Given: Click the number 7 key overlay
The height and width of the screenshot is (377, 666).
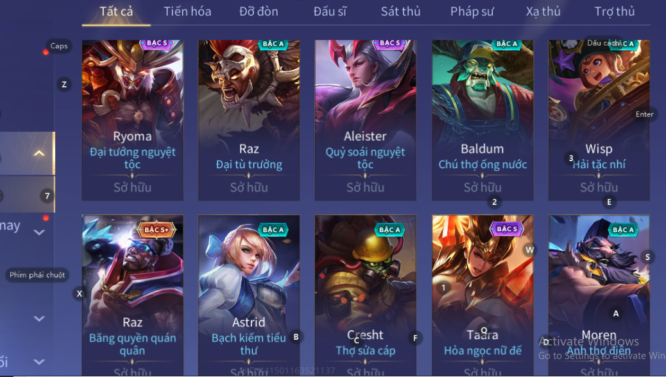Looking at the screenshot, I should pyautogui.click(x=47, y=196).
